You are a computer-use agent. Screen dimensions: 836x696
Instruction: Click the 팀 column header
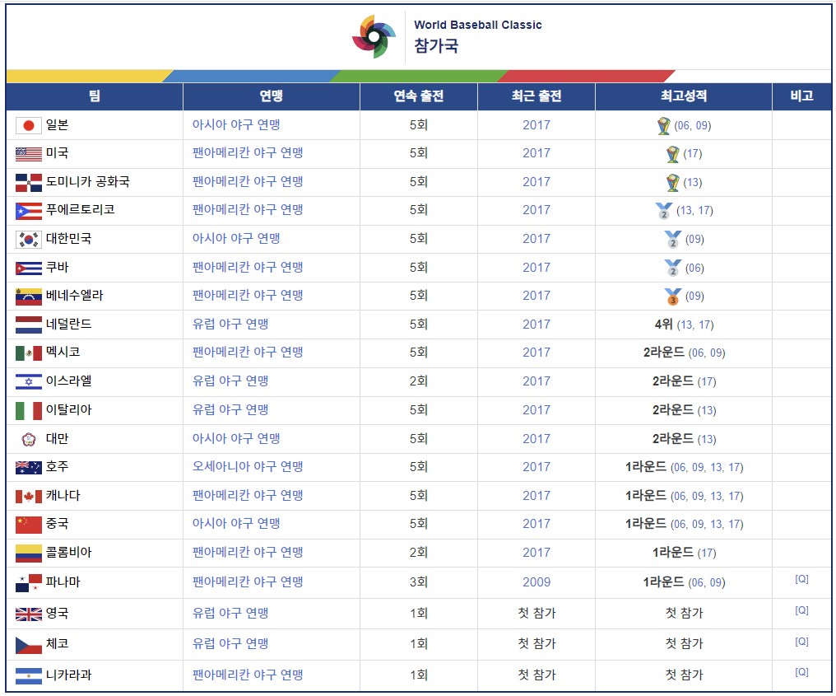click(x=95, y=96)
